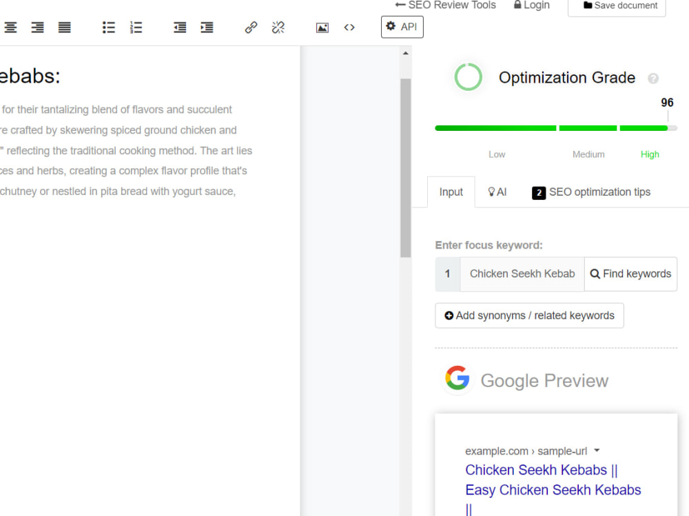689x516 pixels.
Task: Increase the paragraph indent
Action: tap(207, 28)
